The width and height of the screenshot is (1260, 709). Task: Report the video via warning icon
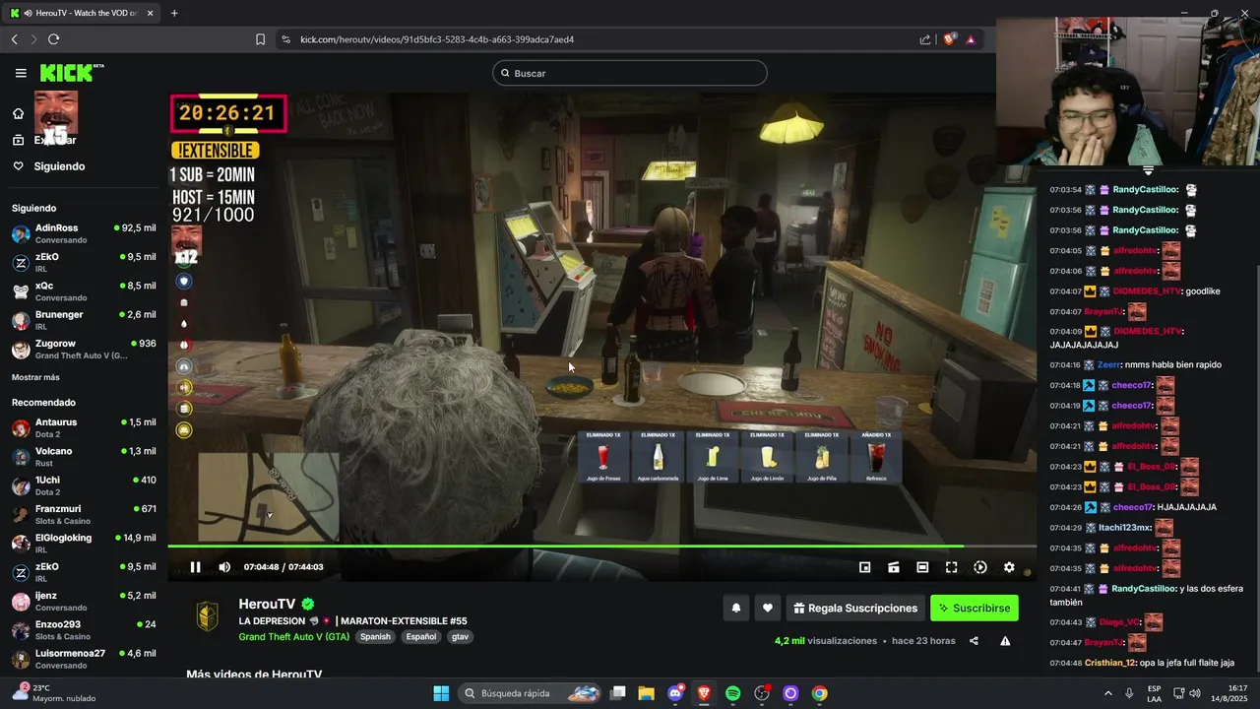click(x=1005, y=641)
